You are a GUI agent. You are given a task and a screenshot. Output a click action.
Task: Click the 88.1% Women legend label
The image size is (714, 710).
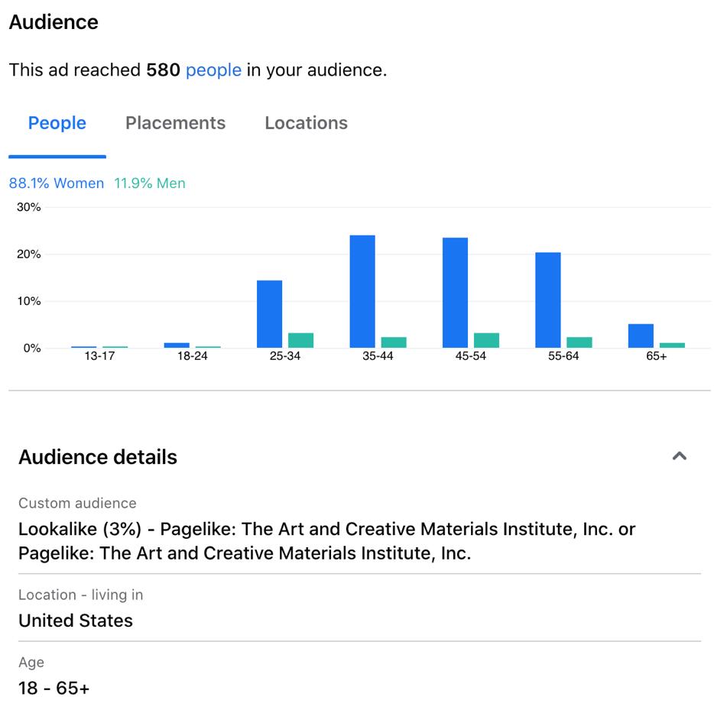pos(57,183)
